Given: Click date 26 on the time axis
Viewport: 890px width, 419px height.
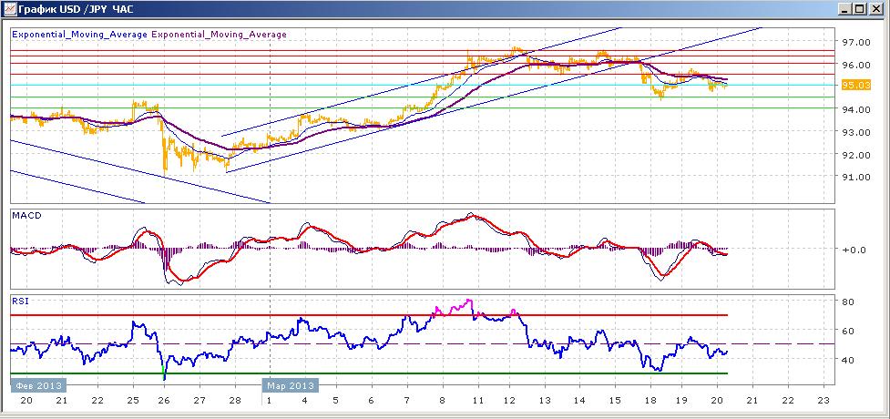Looking at the screenshot, I should point(163,400).
